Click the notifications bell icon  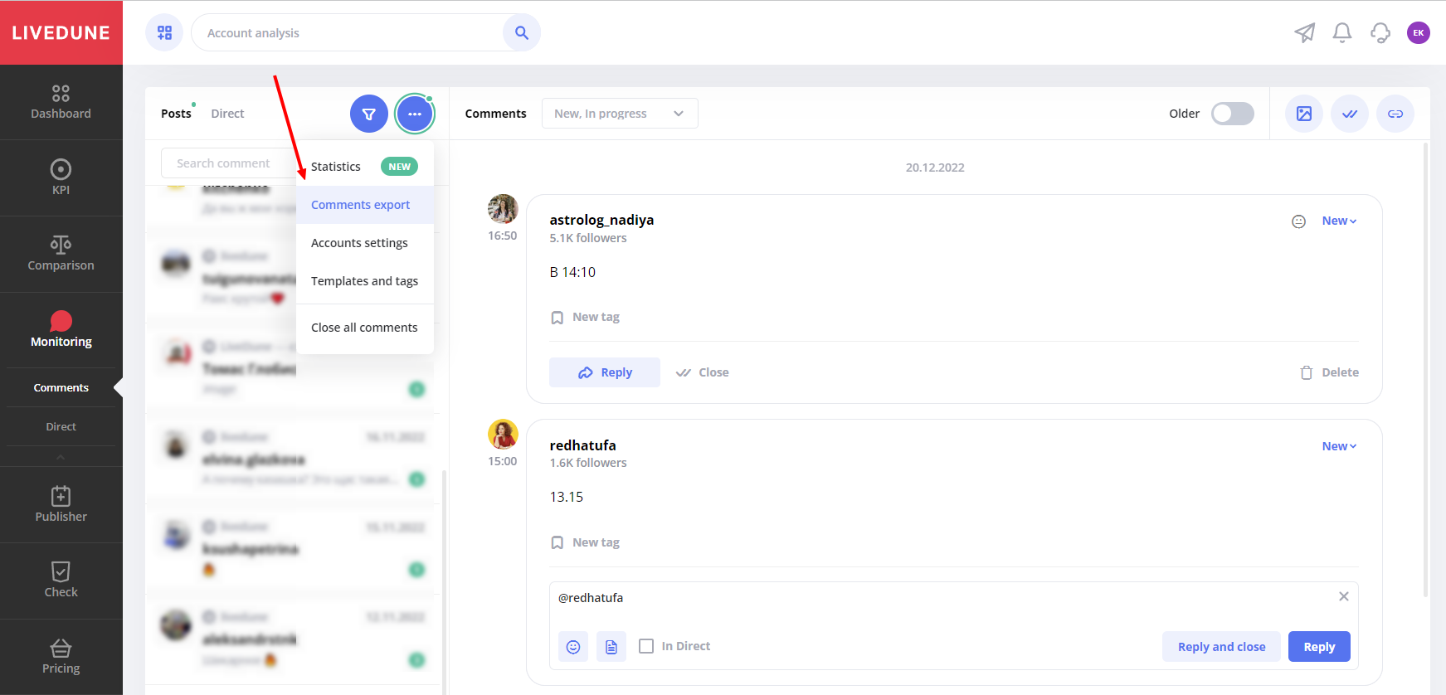click(1341, 33)
